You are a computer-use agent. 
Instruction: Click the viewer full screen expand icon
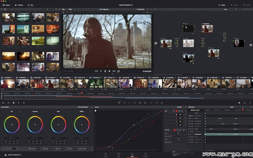[x=148, y=9]
